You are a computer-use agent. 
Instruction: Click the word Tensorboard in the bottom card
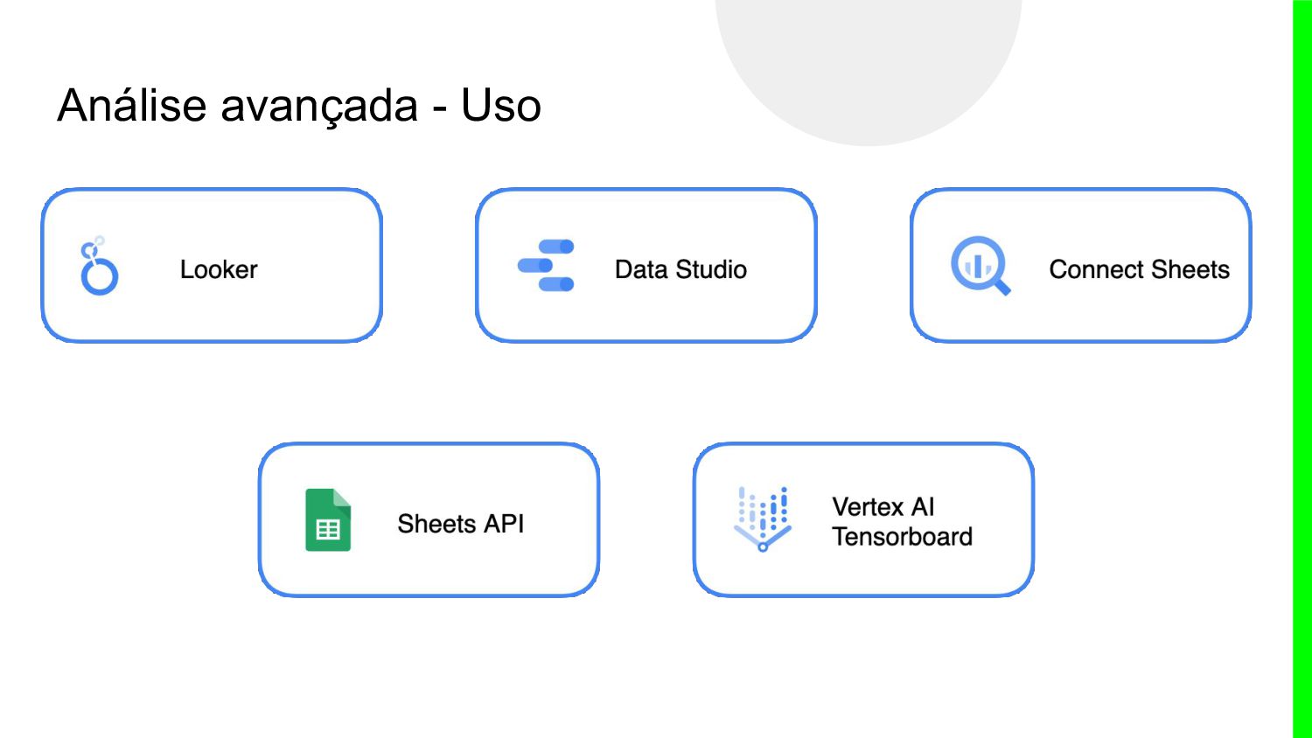pyautogui.click(x=902, y=537)
